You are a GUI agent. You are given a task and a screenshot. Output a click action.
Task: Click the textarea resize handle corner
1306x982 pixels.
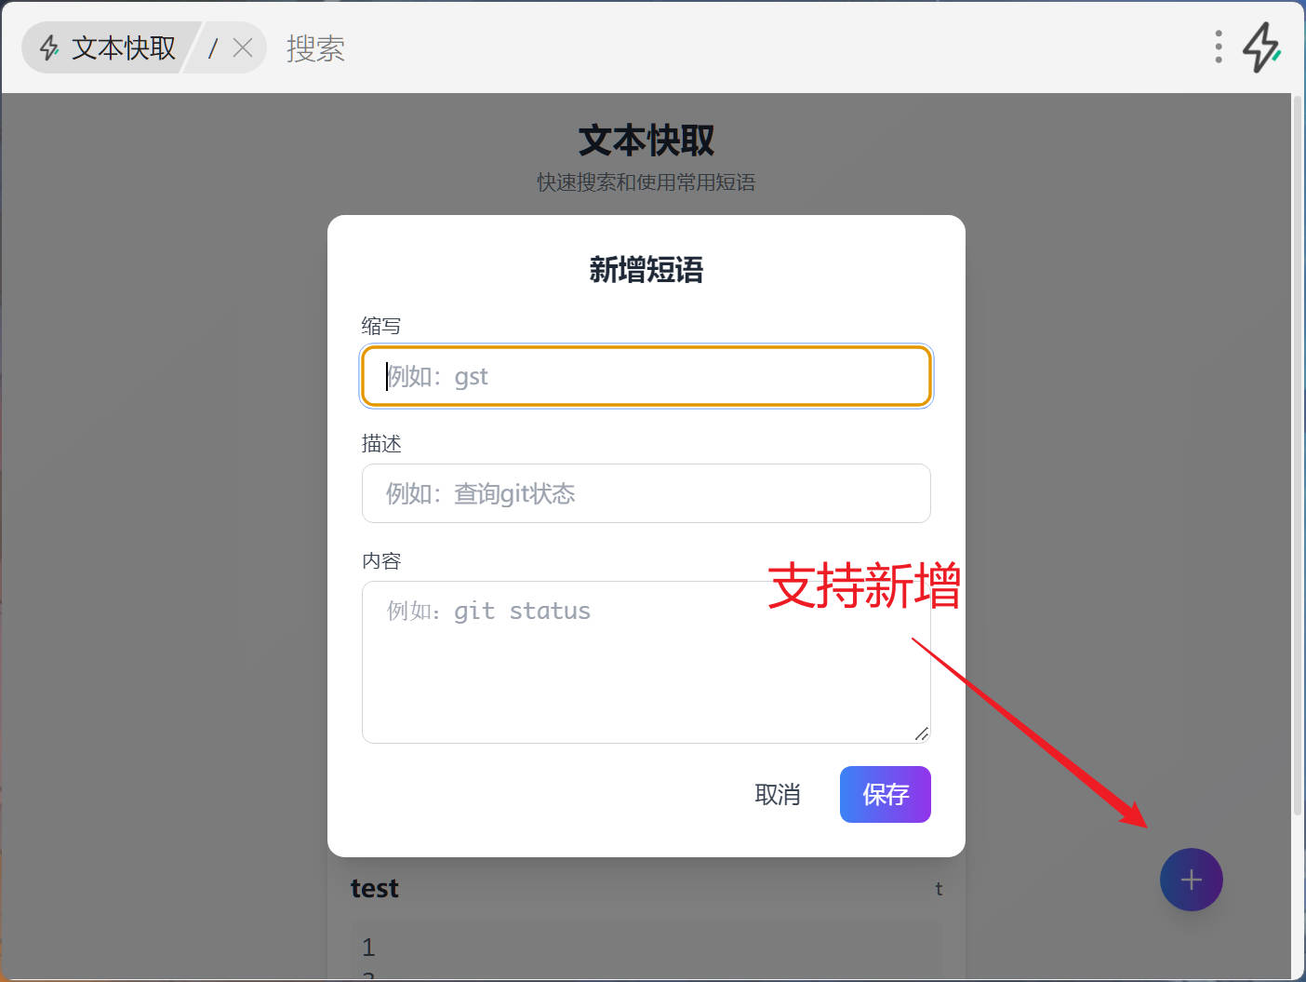pos(921,733)
